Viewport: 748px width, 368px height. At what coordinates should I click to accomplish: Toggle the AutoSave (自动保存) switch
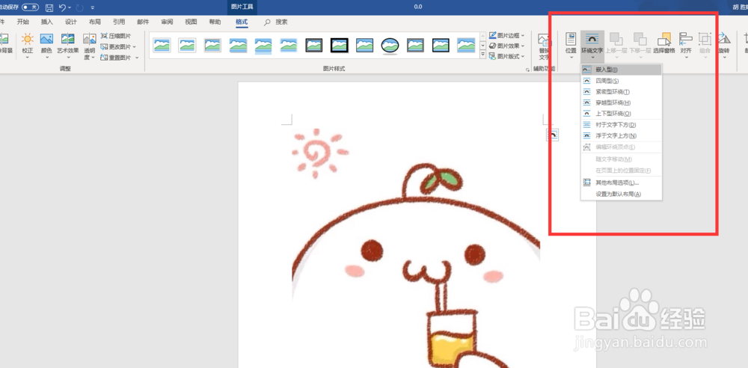coord(31,7)
